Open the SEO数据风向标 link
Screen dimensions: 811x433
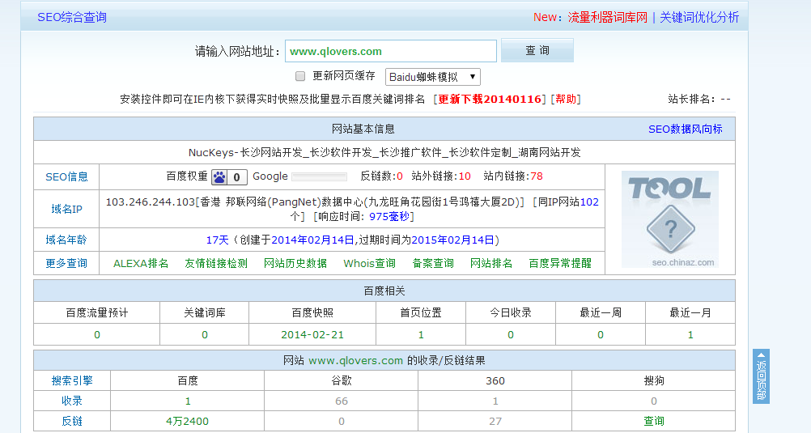[686, 129]
